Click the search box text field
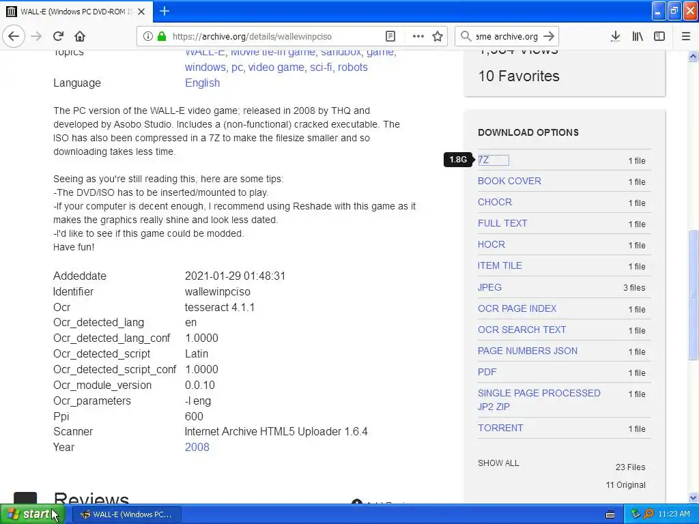The width and height of the screenshot is (699, 524). (x=507, y=37)
